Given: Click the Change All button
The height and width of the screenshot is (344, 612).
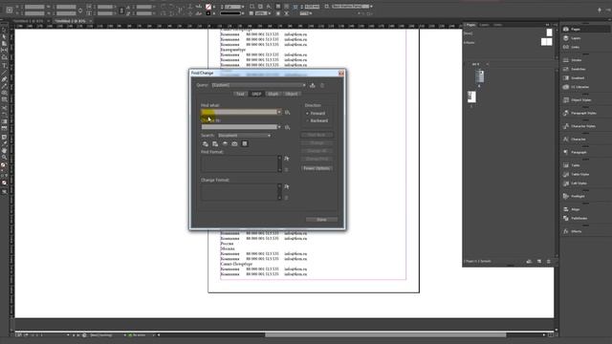Looking at the screenshot, I should (317, 151).
